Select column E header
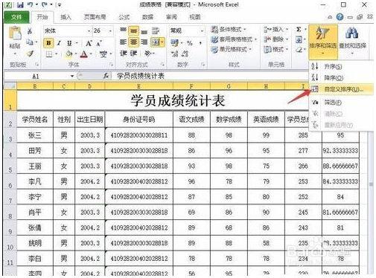This screenshot has width=376, height=278. [x=138, y=86]
